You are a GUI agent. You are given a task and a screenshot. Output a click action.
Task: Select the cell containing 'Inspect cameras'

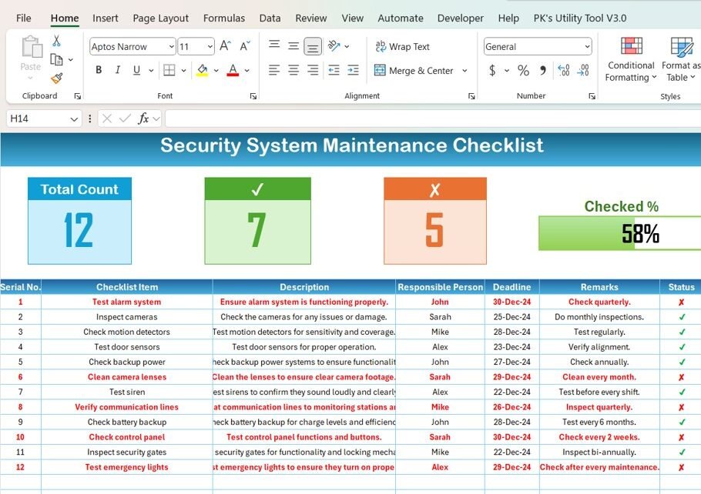pyautogui.click(x=126, y=317)
